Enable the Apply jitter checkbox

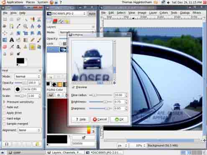[x=4, y=113]
